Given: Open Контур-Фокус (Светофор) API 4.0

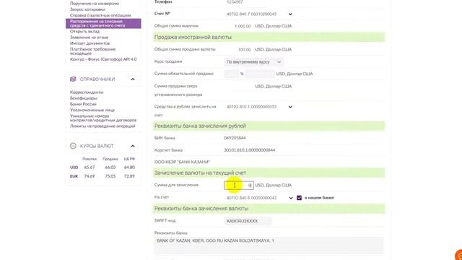Looking at the screenshot, I should [x=103, y=59].
